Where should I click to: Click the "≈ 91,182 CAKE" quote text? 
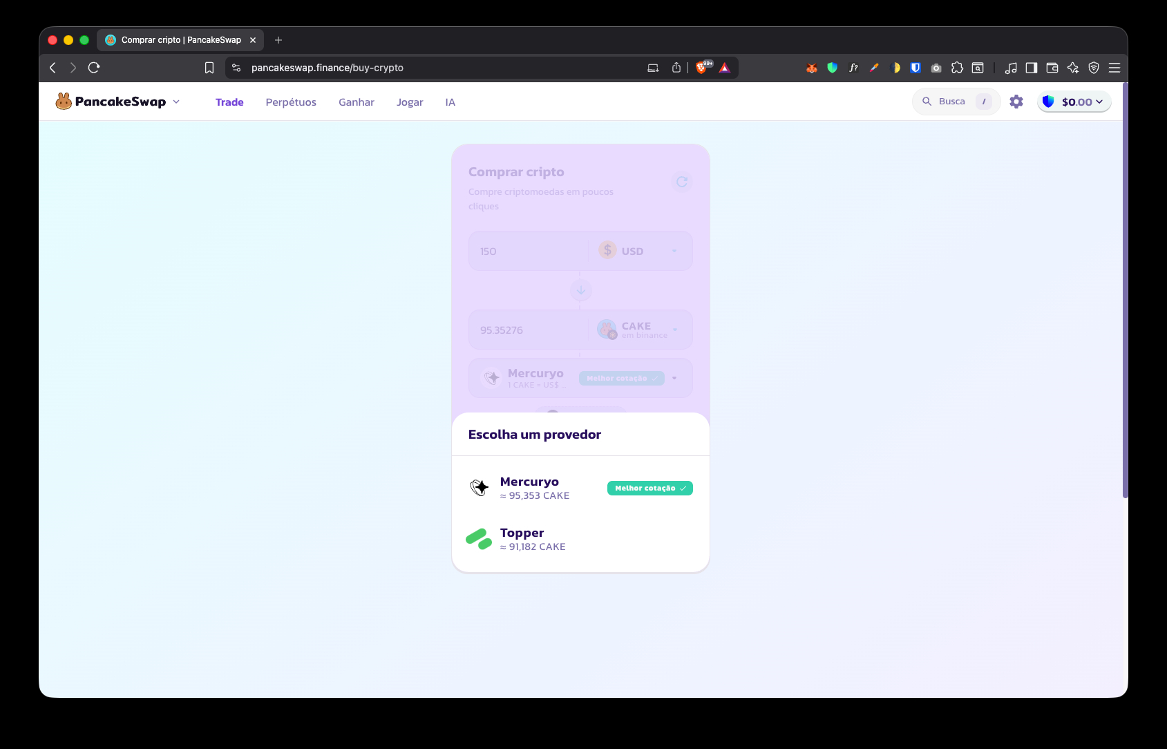click(533, 547)
